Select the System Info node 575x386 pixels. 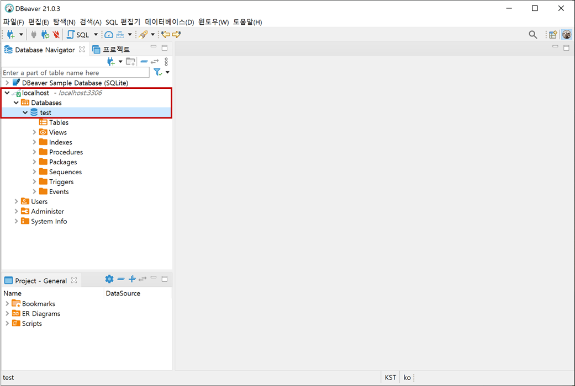pos(44,221)
